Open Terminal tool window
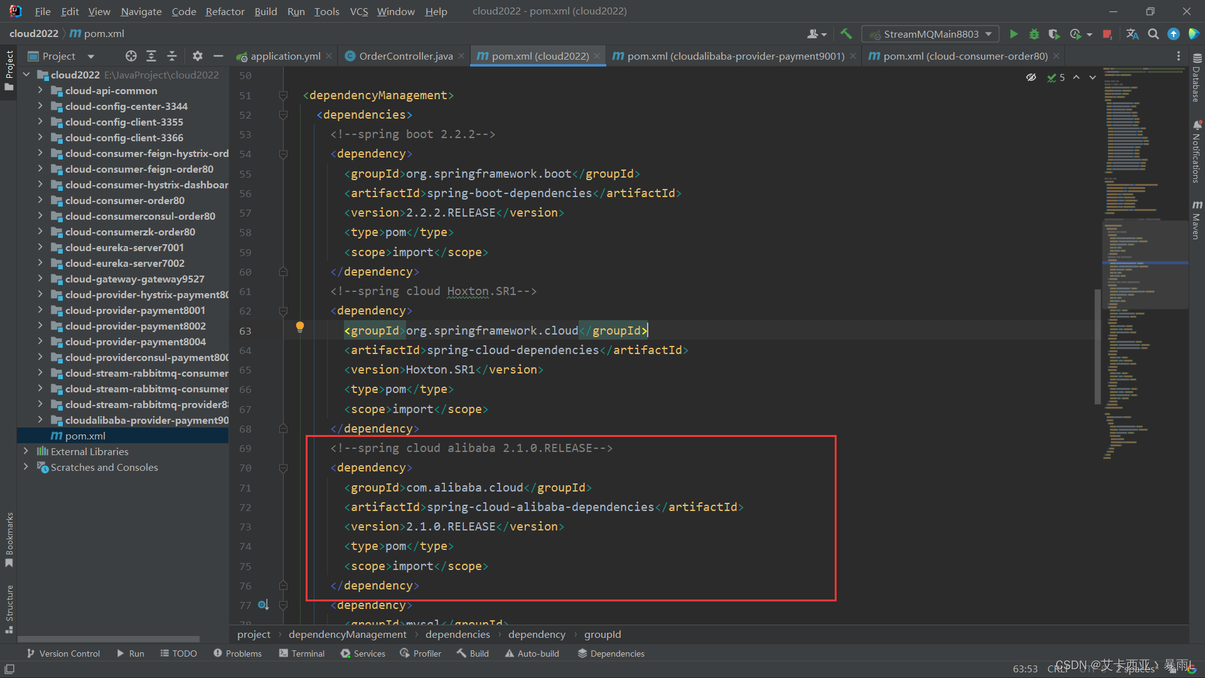The image size is (1205, 678). (302, 654)
